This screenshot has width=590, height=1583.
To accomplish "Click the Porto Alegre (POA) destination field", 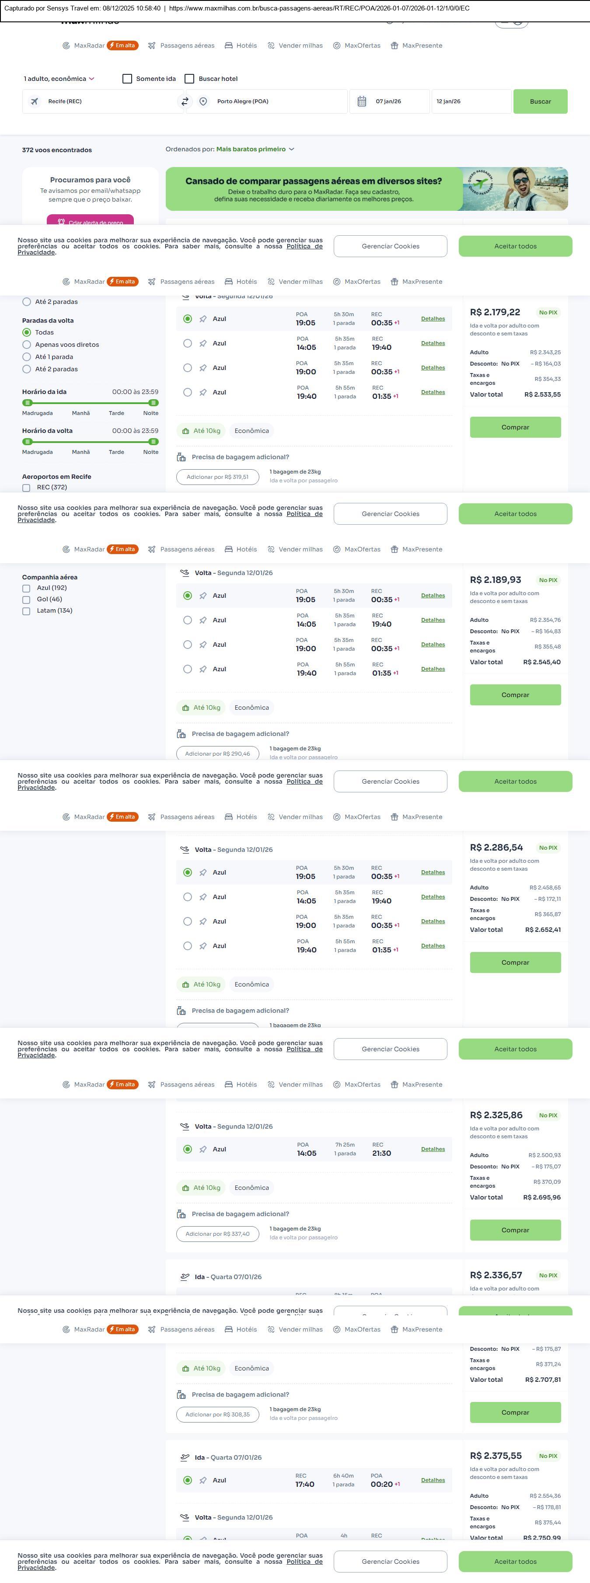I will pyautogui.click(x=270, y=101).
